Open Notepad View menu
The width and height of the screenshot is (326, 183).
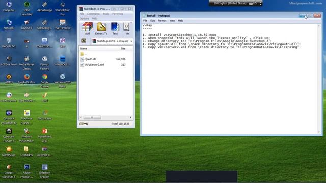[172, 21]
